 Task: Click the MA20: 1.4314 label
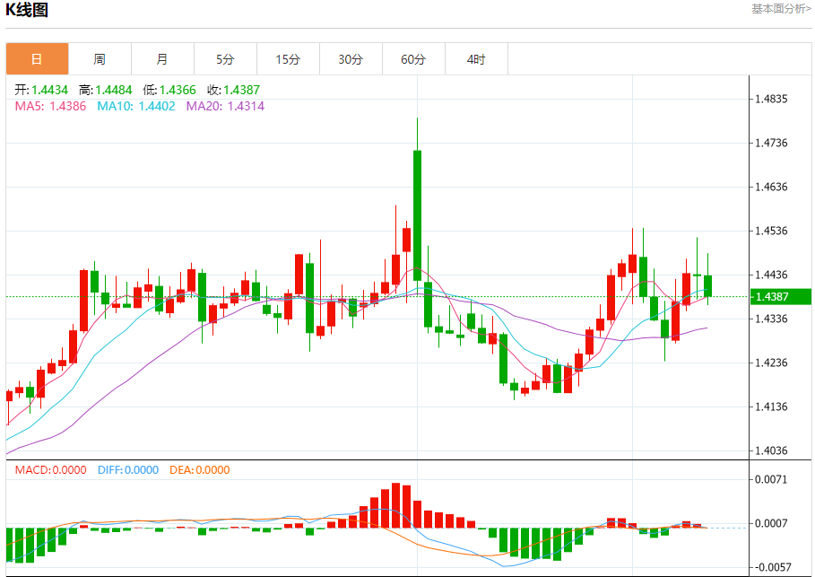point(226,106)
